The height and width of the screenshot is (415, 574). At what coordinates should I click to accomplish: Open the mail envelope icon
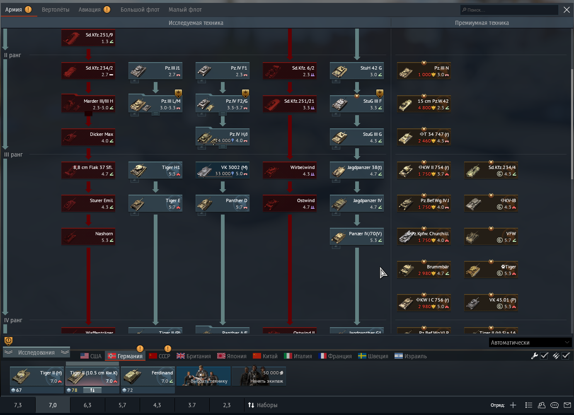[567, 405]
